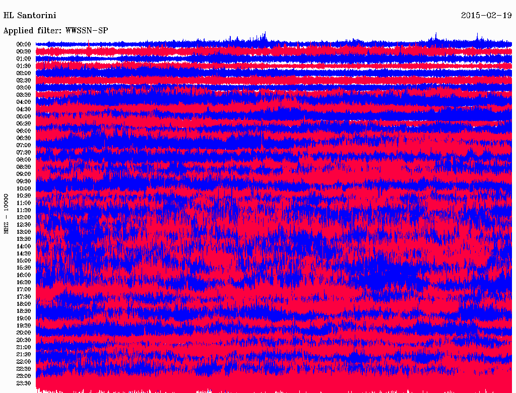This screenshot has width=516, height=393.
Task: Click the 17:00 time label
Action: [x=23, y=290]
